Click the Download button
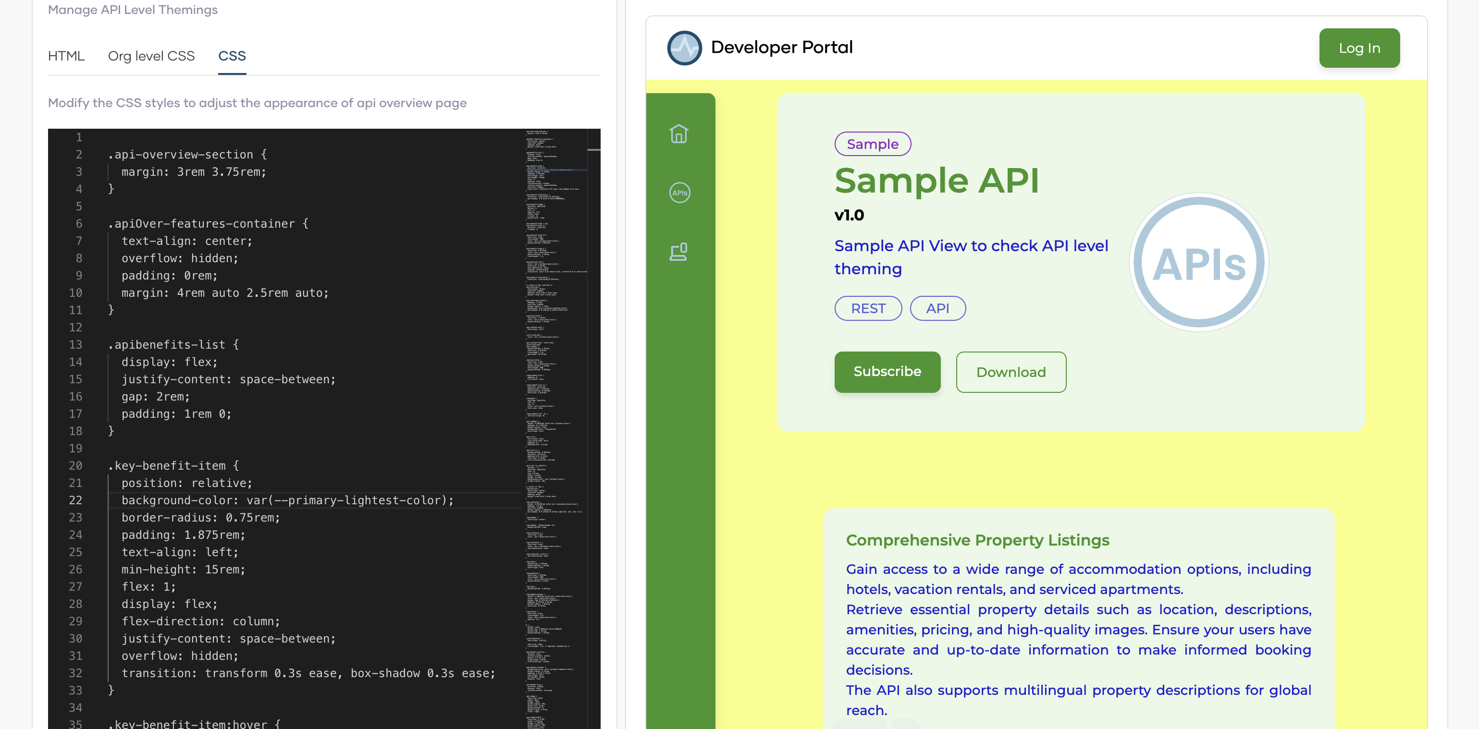This screenshot has width=1479, height=729. [1011, 372]
